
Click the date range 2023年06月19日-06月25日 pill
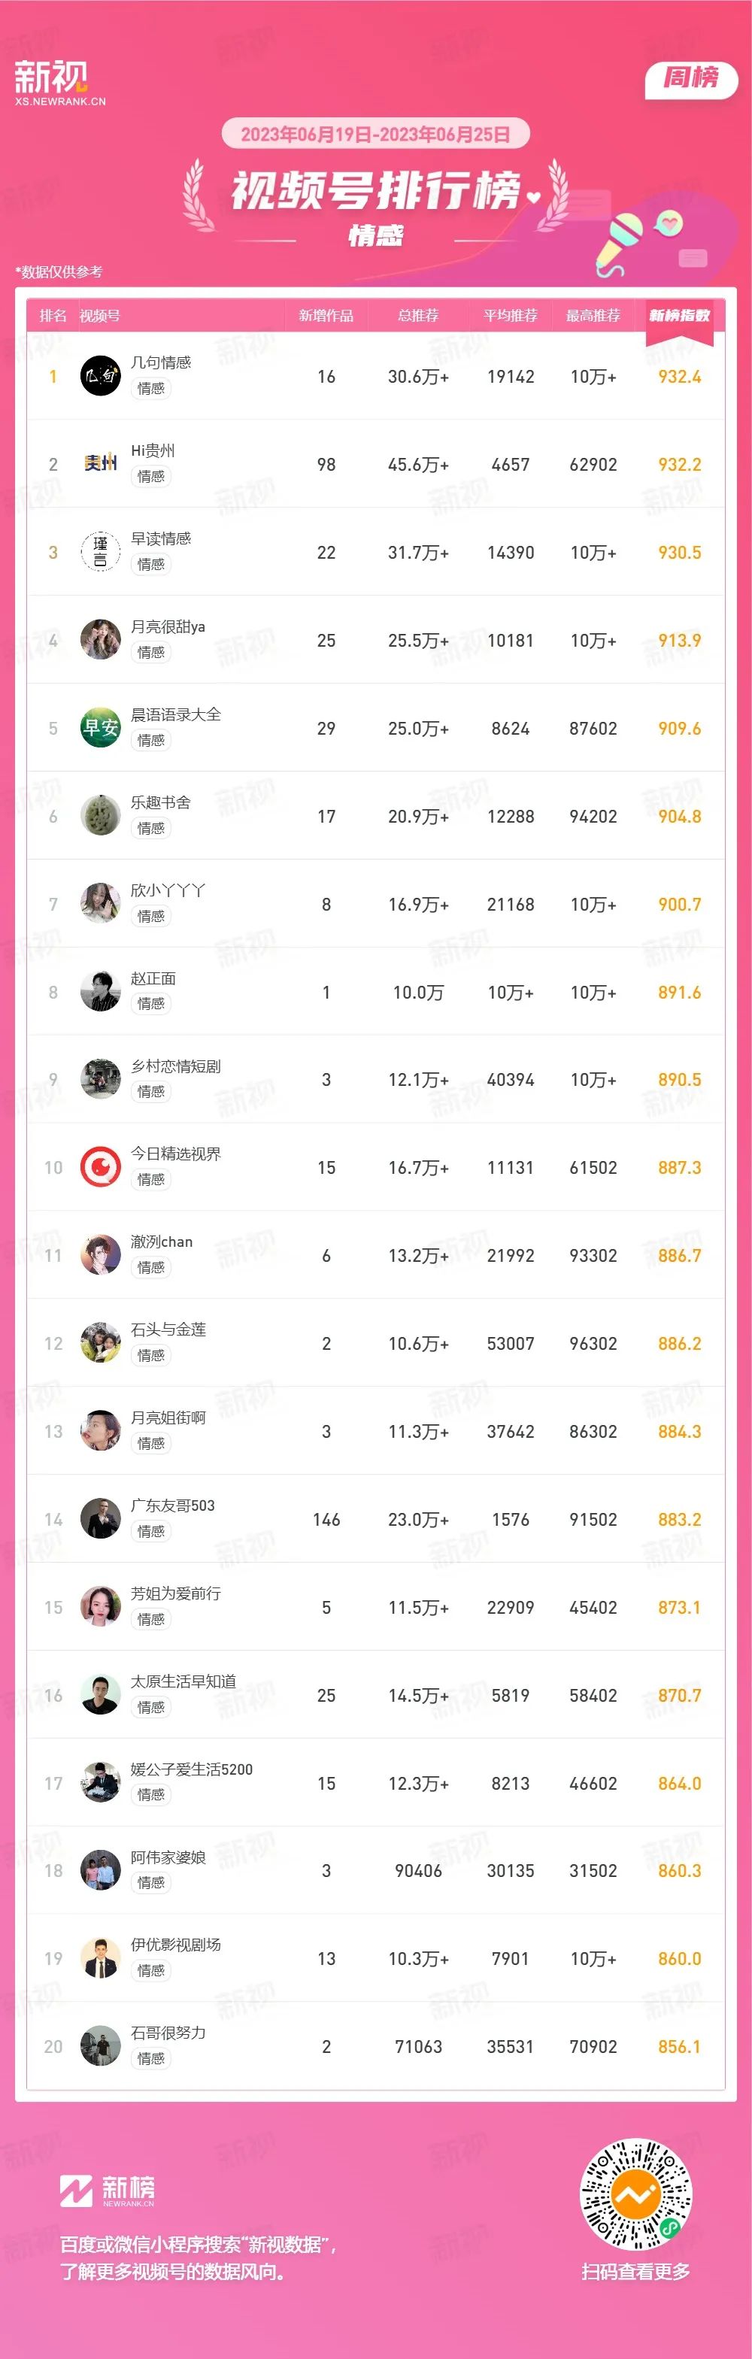(x=375, y=134)
